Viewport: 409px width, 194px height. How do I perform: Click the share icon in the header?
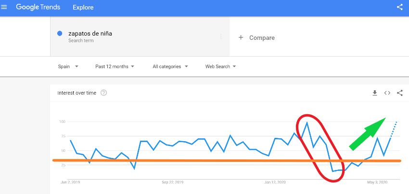coord(400,7)
